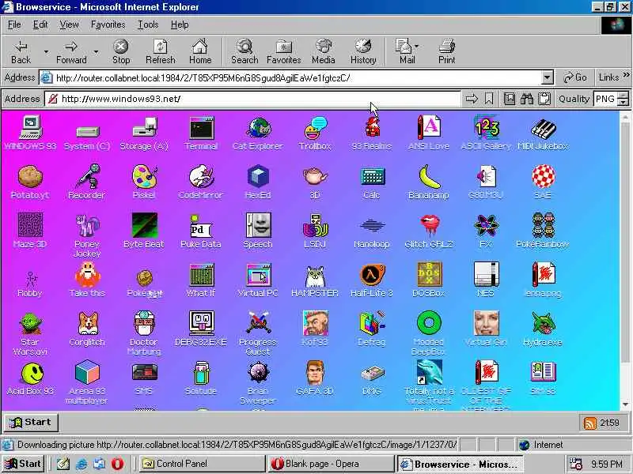The height and width of the screenshot is (474, 633).
Task: Open the Terminal desktop icon
Action: [x=201, y=133]
